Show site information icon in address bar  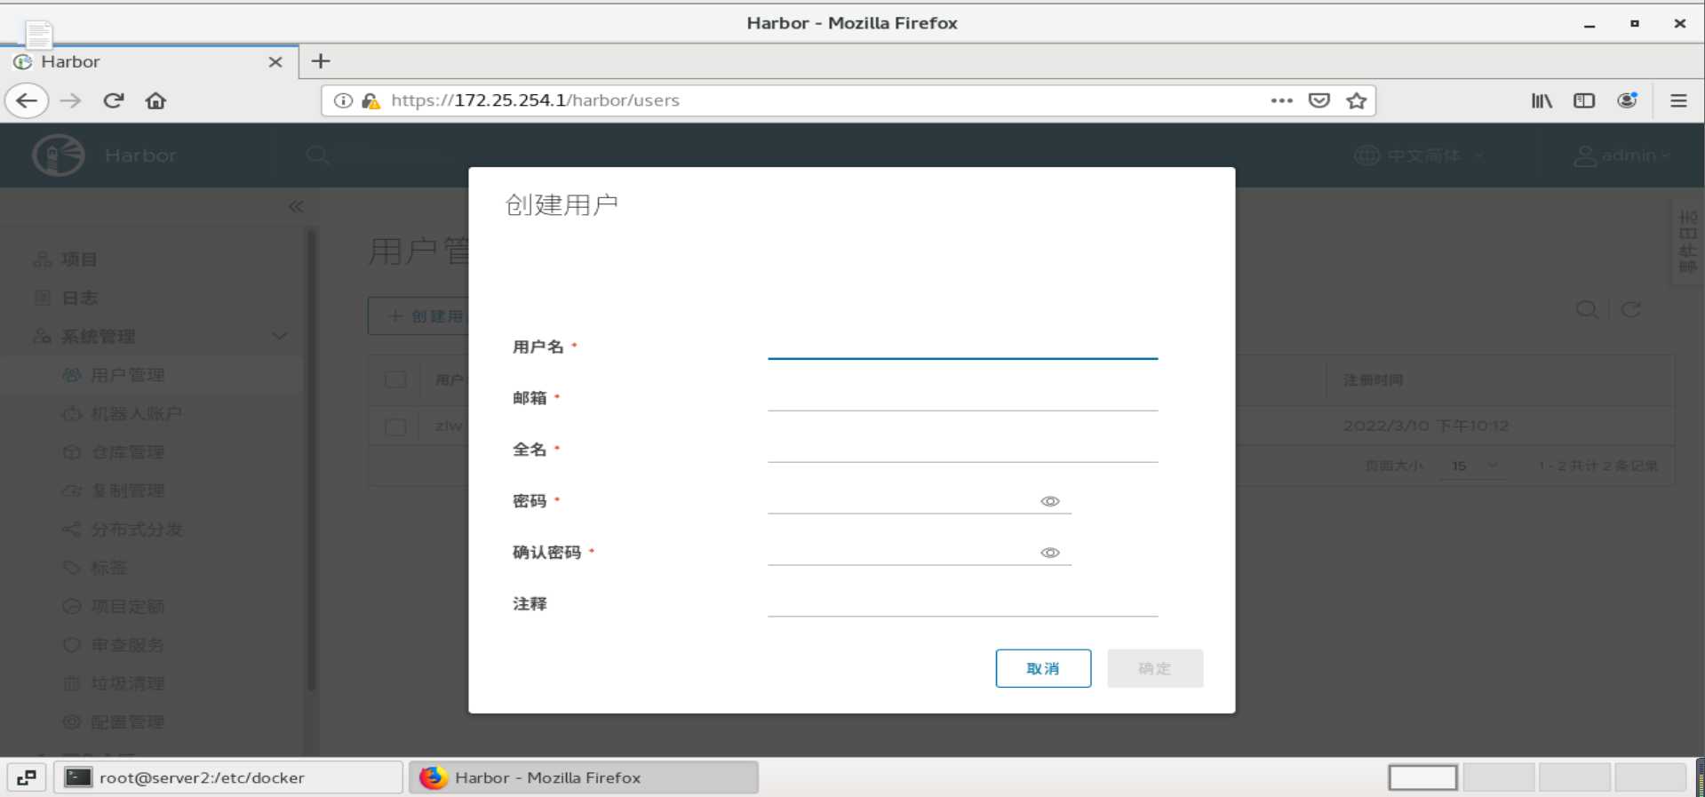pos(343,100)
